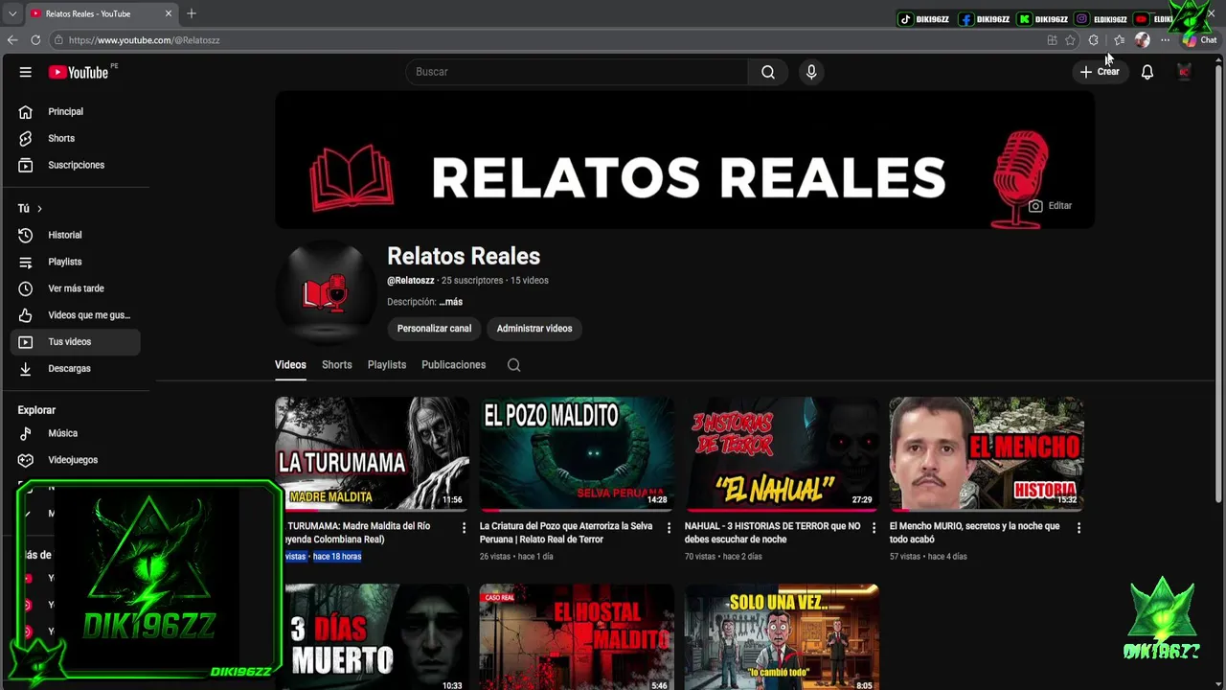Image resolution: width=1226 pixels, height=690 pixels.
Task: Open the notifications bell
Action: tap(1147, 72)
